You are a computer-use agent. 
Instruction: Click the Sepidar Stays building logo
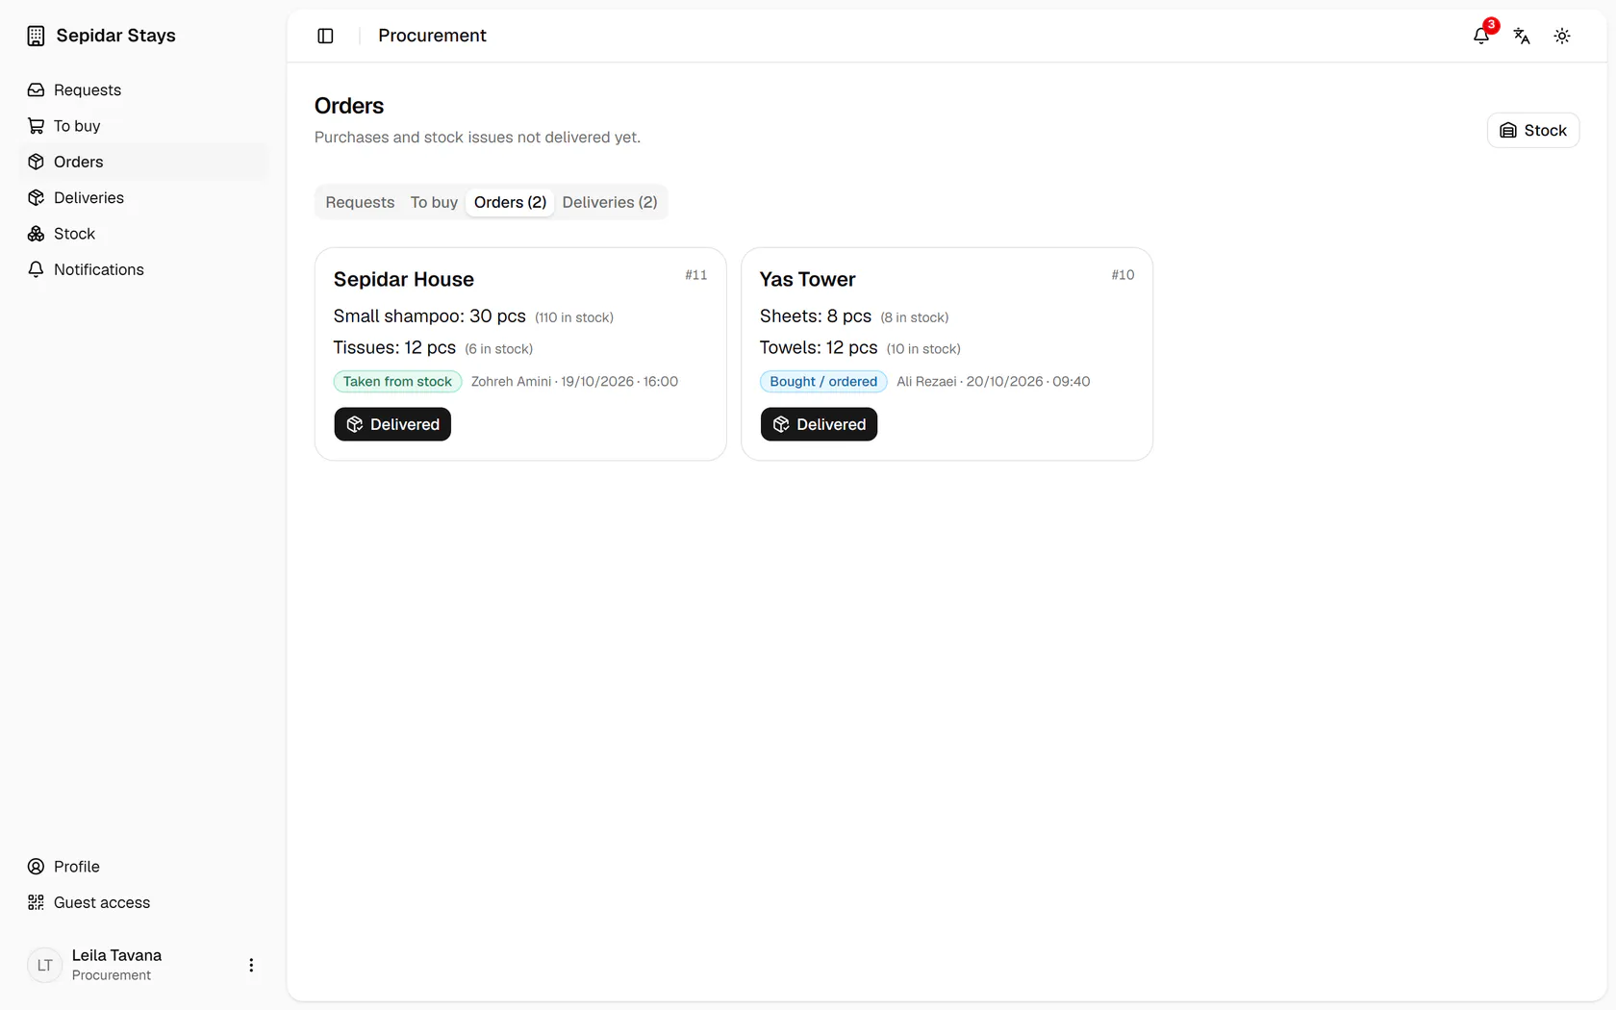[x=36, y=36]
